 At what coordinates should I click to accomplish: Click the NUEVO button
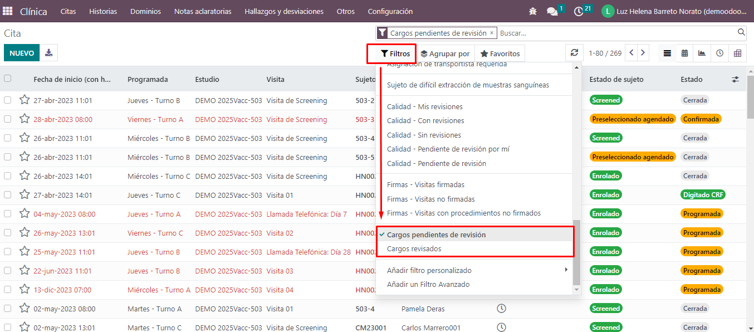(22, 53)
